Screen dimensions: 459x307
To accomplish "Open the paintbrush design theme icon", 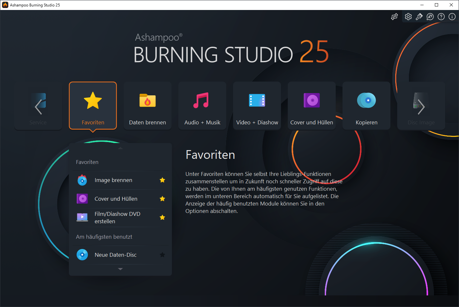I will pyautogui.click(x=419, y=17).
